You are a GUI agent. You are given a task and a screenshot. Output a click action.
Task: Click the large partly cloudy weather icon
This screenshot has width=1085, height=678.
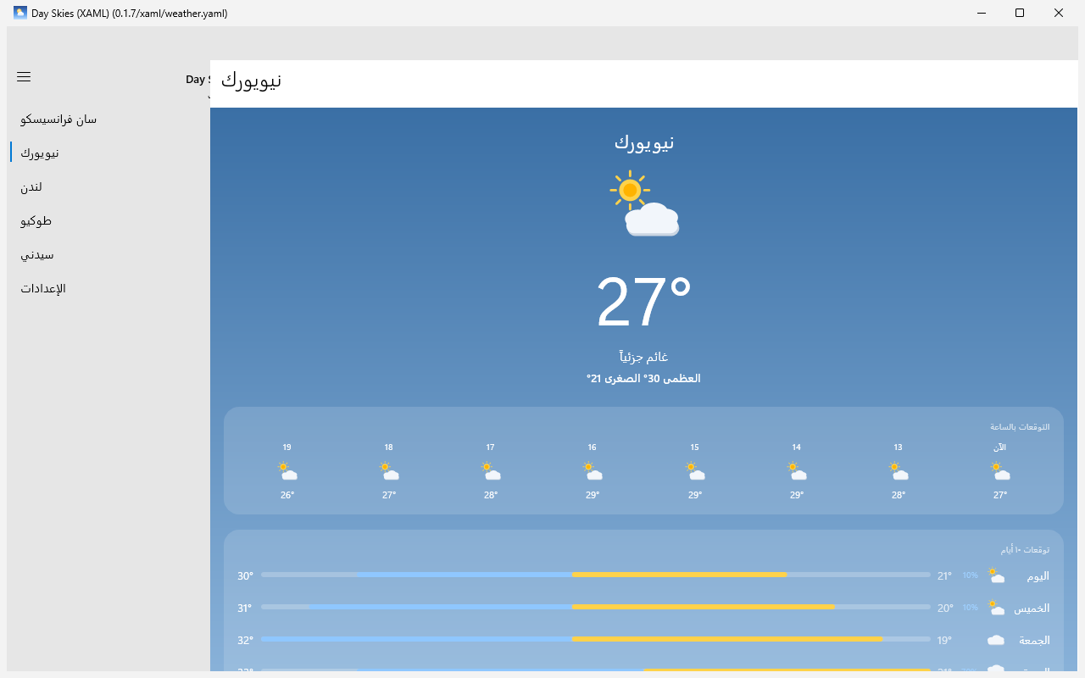[x=644, y=203]
